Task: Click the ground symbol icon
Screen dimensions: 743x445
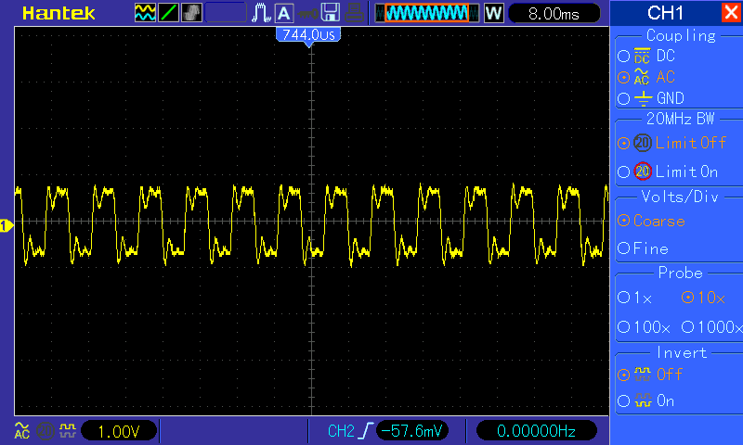Action: pyautogui.click(x=643, y=98)
